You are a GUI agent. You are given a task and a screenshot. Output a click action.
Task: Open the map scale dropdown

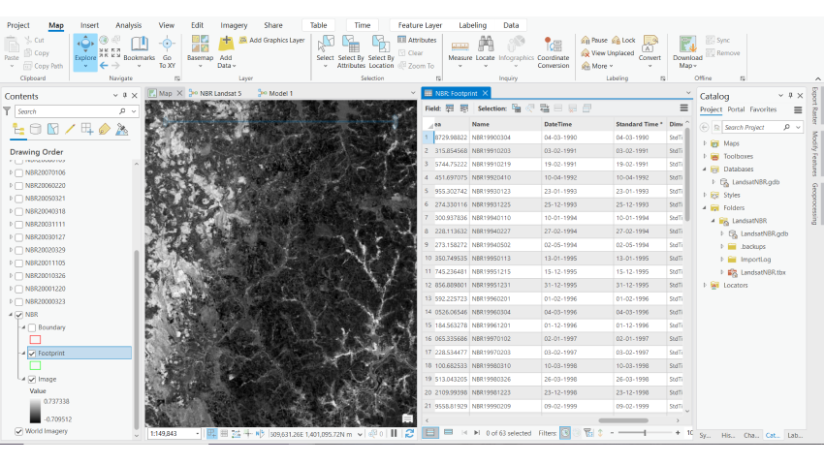coord(197,434)
